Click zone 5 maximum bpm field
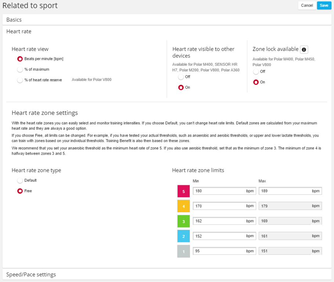Viewport: 334px width, 282px height. pyautogui.click(x=285, y=191)
